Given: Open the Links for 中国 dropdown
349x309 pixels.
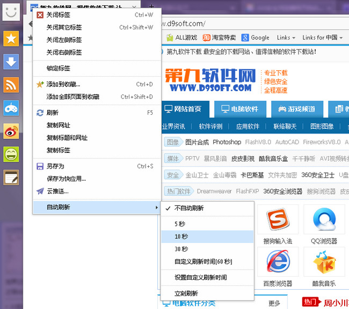Looking at the screenshot, I should pyautogui.click(x=322, y=38).
